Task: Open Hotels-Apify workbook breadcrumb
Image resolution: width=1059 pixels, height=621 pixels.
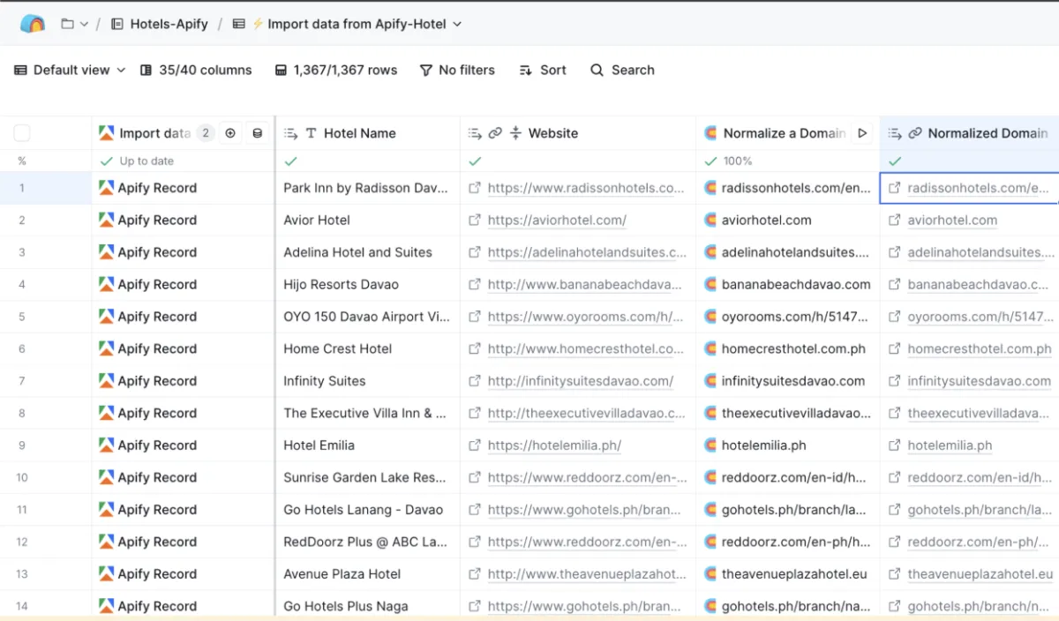Action: coord(160,24)
